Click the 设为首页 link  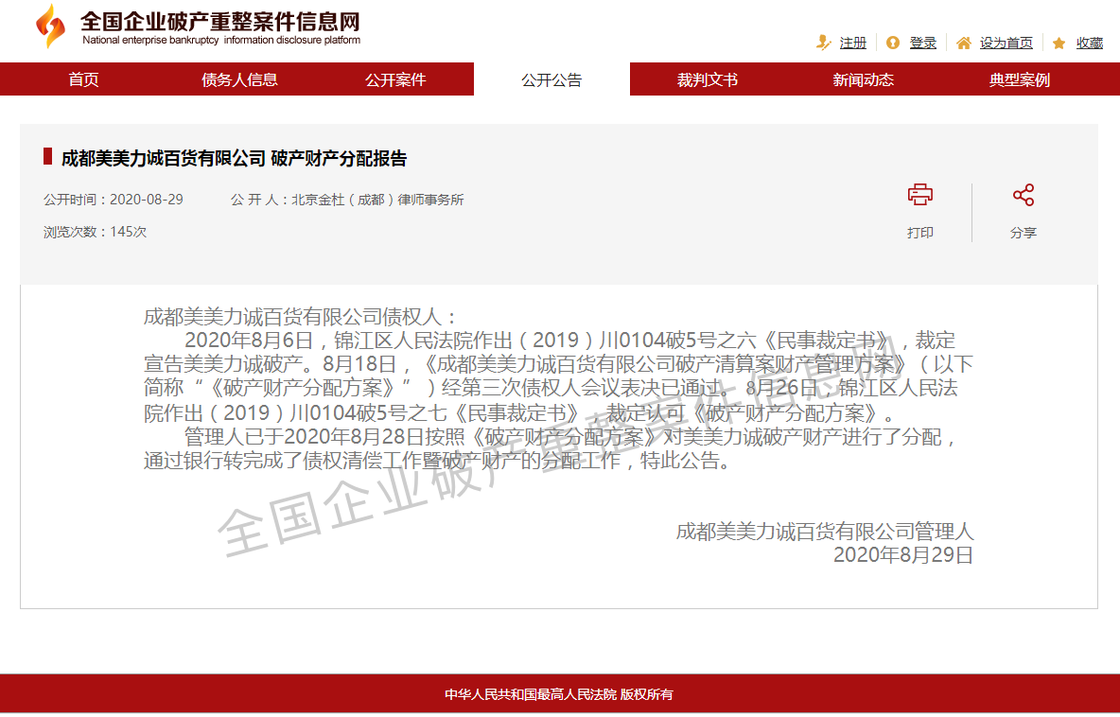(1006, 43)
